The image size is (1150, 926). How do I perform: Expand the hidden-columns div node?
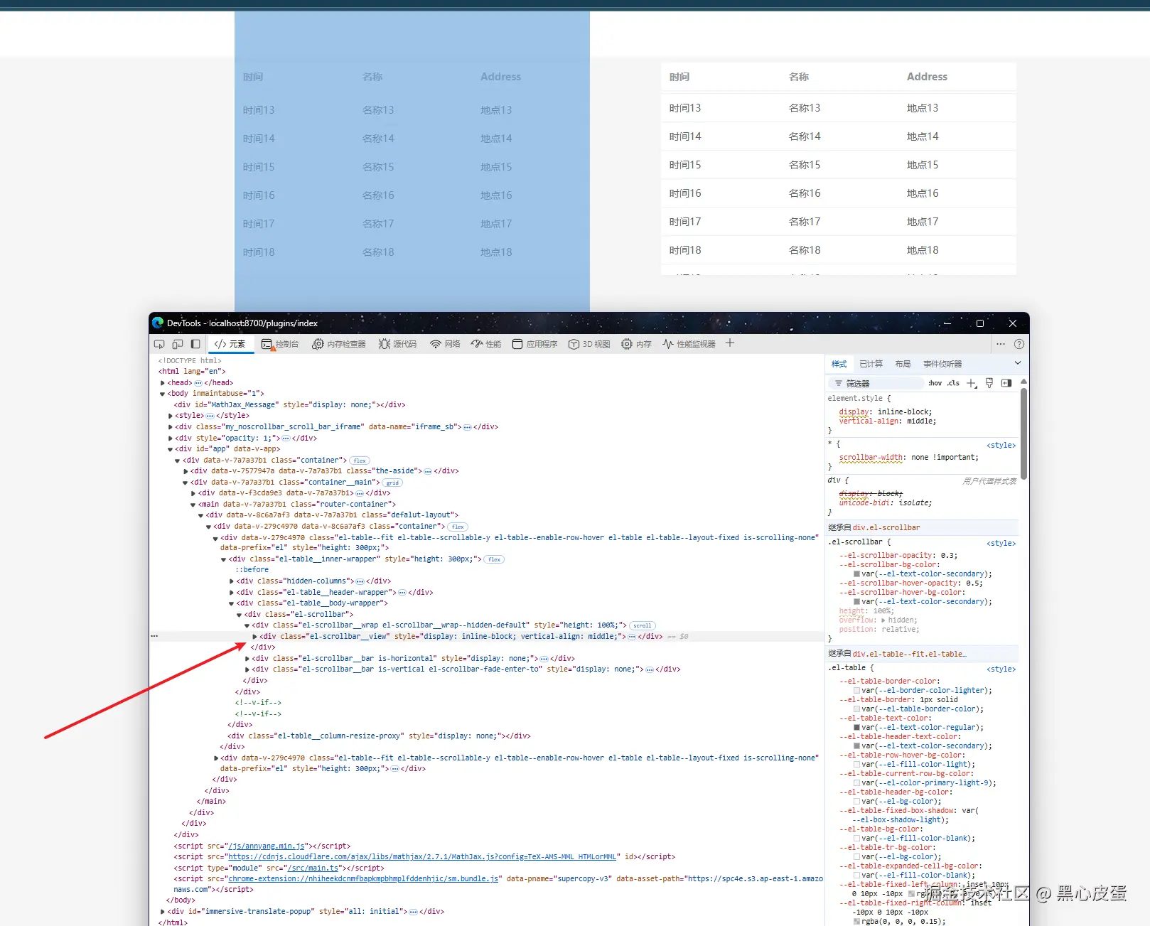pyautogui.click(x=232, y=581)
